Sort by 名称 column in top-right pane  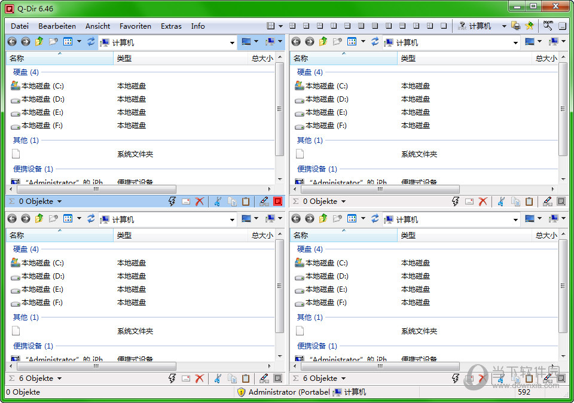344,58
